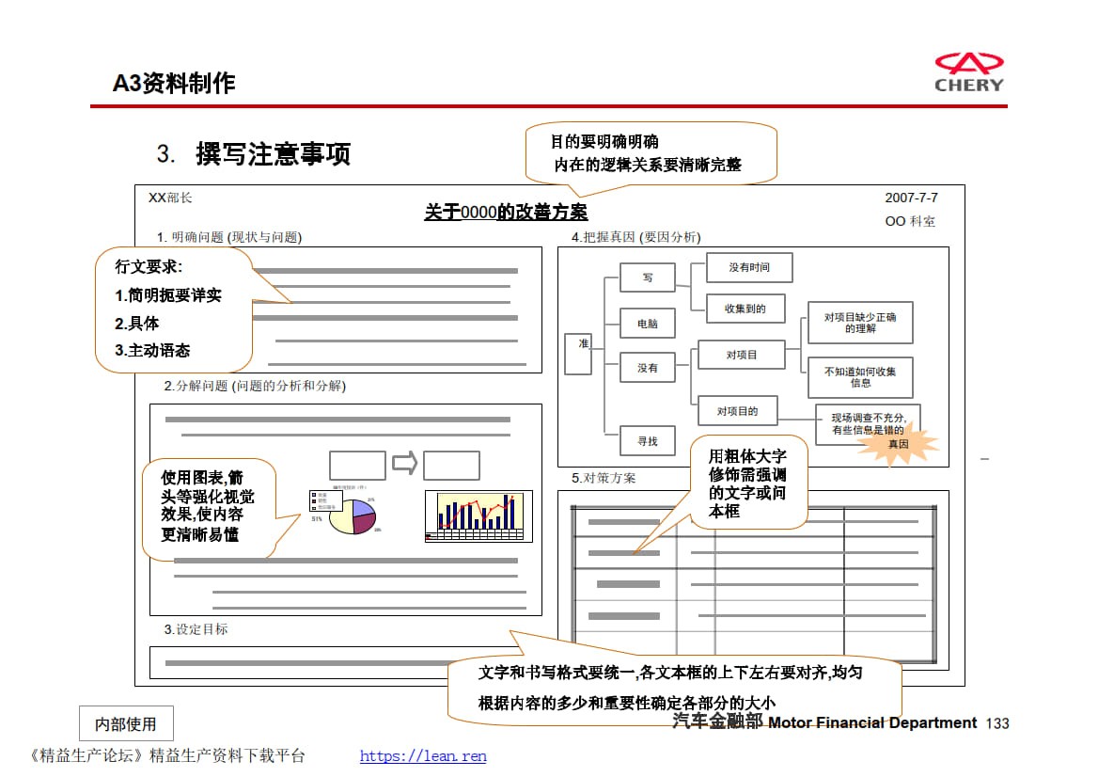Click the 没有时间 box

749,268
